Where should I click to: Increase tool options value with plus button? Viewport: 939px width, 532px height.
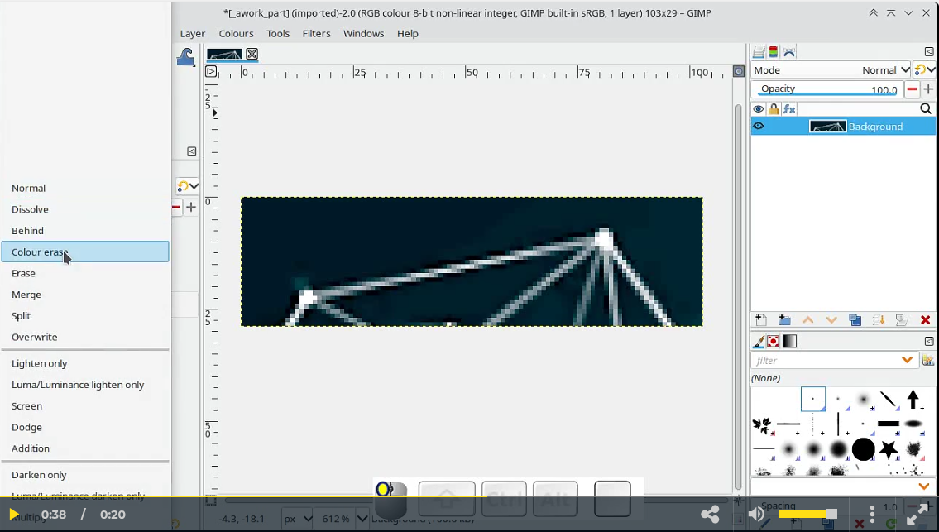point(191,208)
